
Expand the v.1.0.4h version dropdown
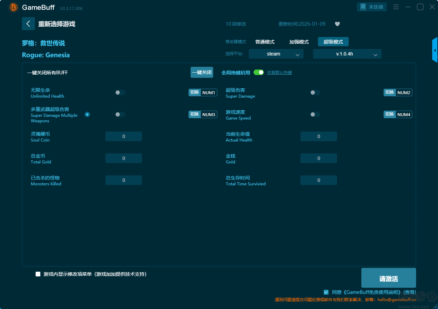347,54
